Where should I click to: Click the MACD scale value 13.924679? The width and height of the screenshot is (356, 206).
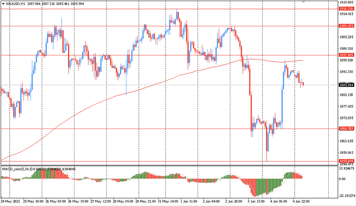tap(346, 168)
